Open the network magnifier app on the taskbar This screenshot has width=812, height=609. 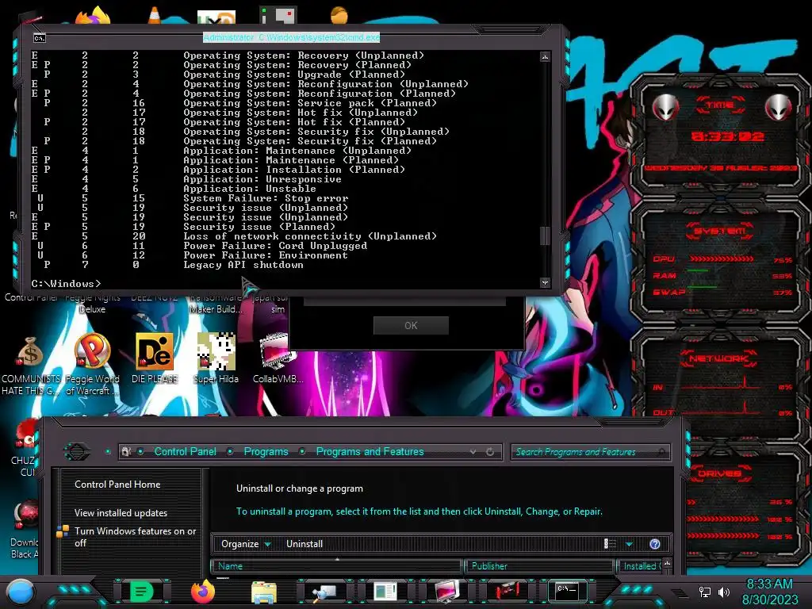click(x=324, y=592)
